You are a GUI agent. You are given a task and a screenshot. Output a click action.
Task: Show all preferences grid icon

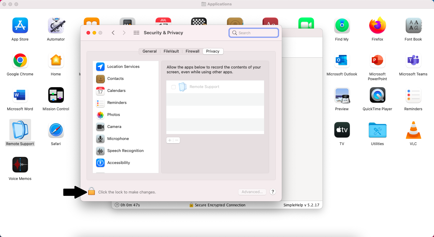coord(136,33)
